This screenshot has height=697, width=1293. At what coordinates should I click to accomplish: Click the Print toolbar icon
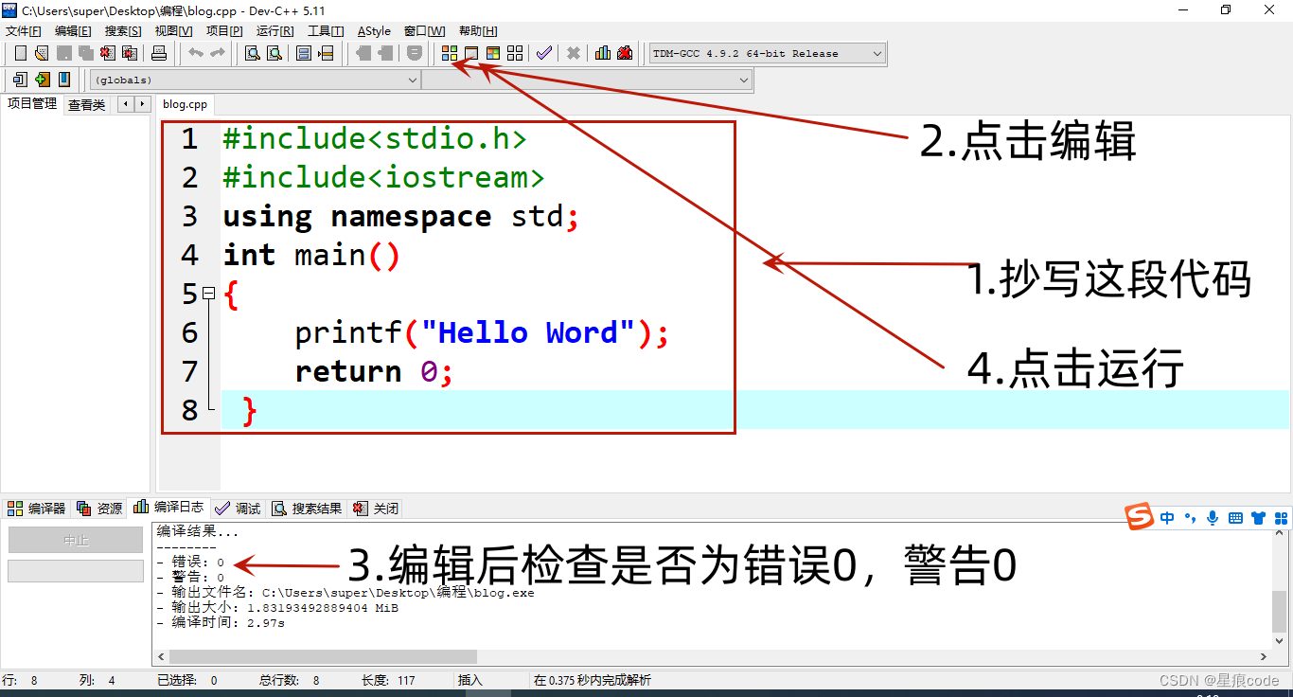(x=159, y=53)
